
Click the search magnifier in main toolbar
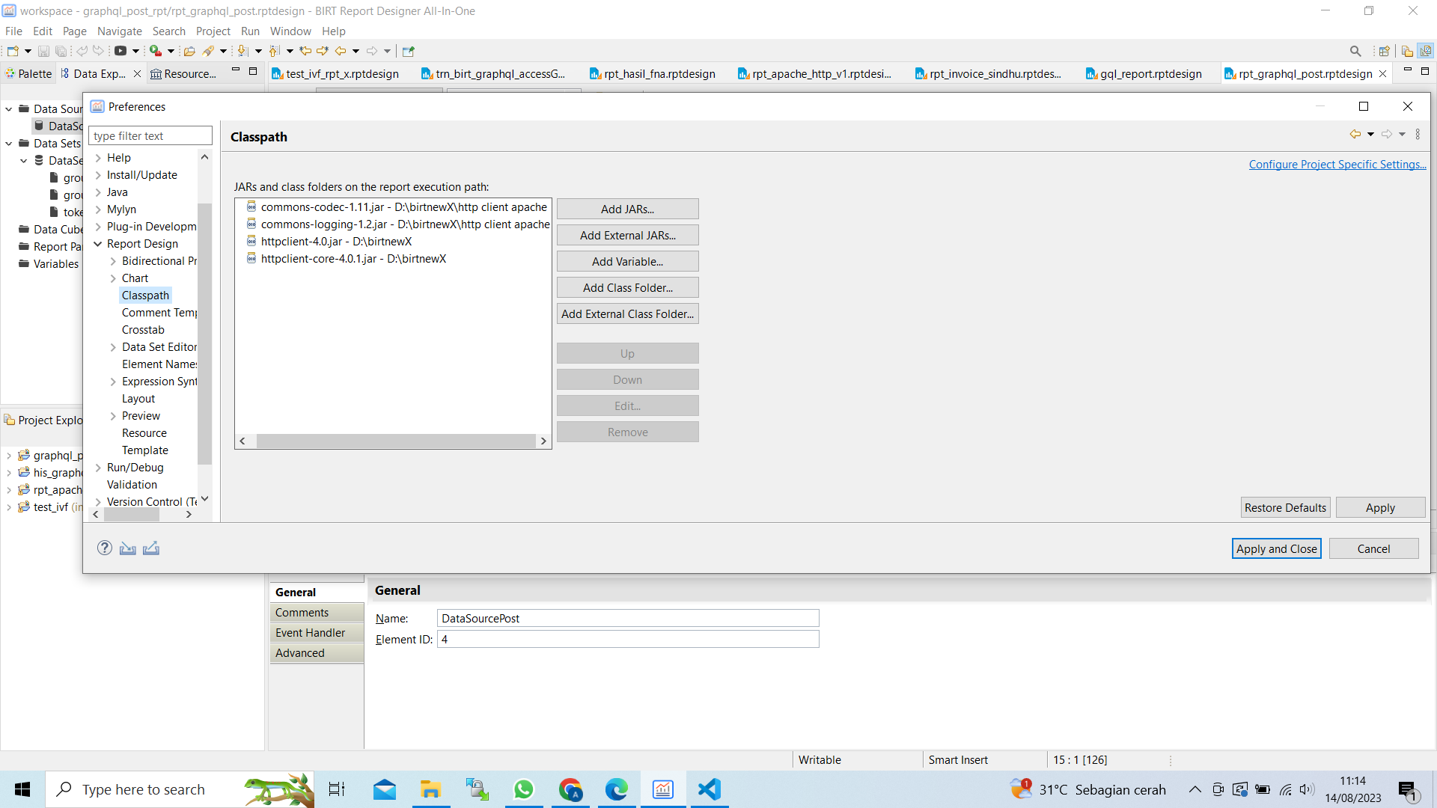tap(1355, 51)
